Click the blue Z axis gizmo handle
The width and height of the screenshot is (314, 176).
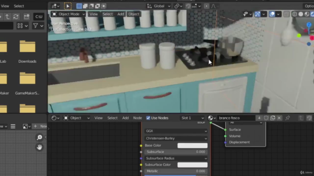pos(309,25)
